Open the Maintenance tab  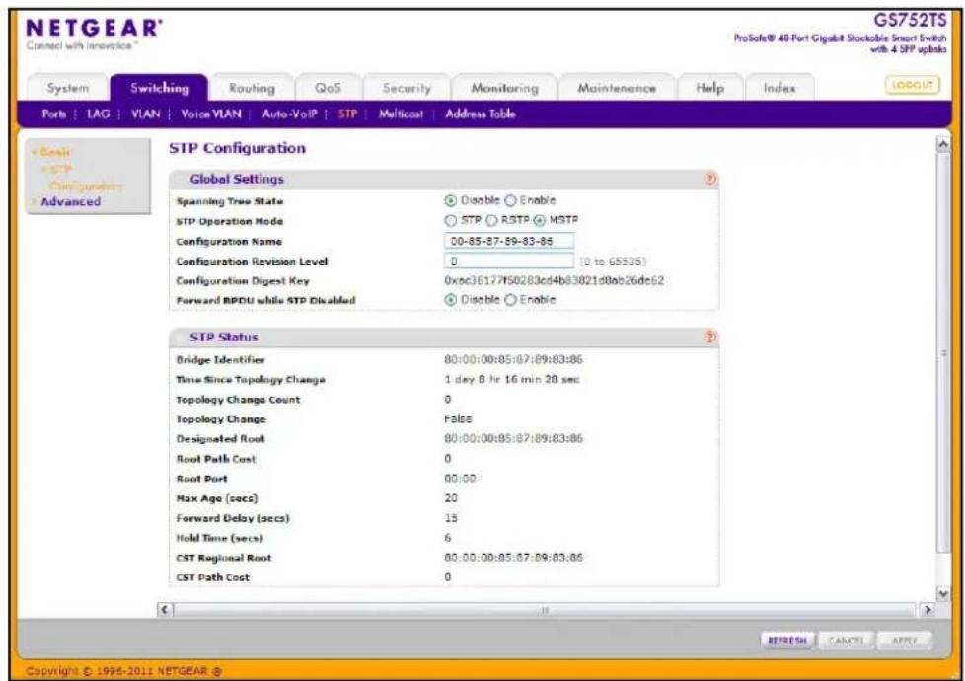point(616,88)
